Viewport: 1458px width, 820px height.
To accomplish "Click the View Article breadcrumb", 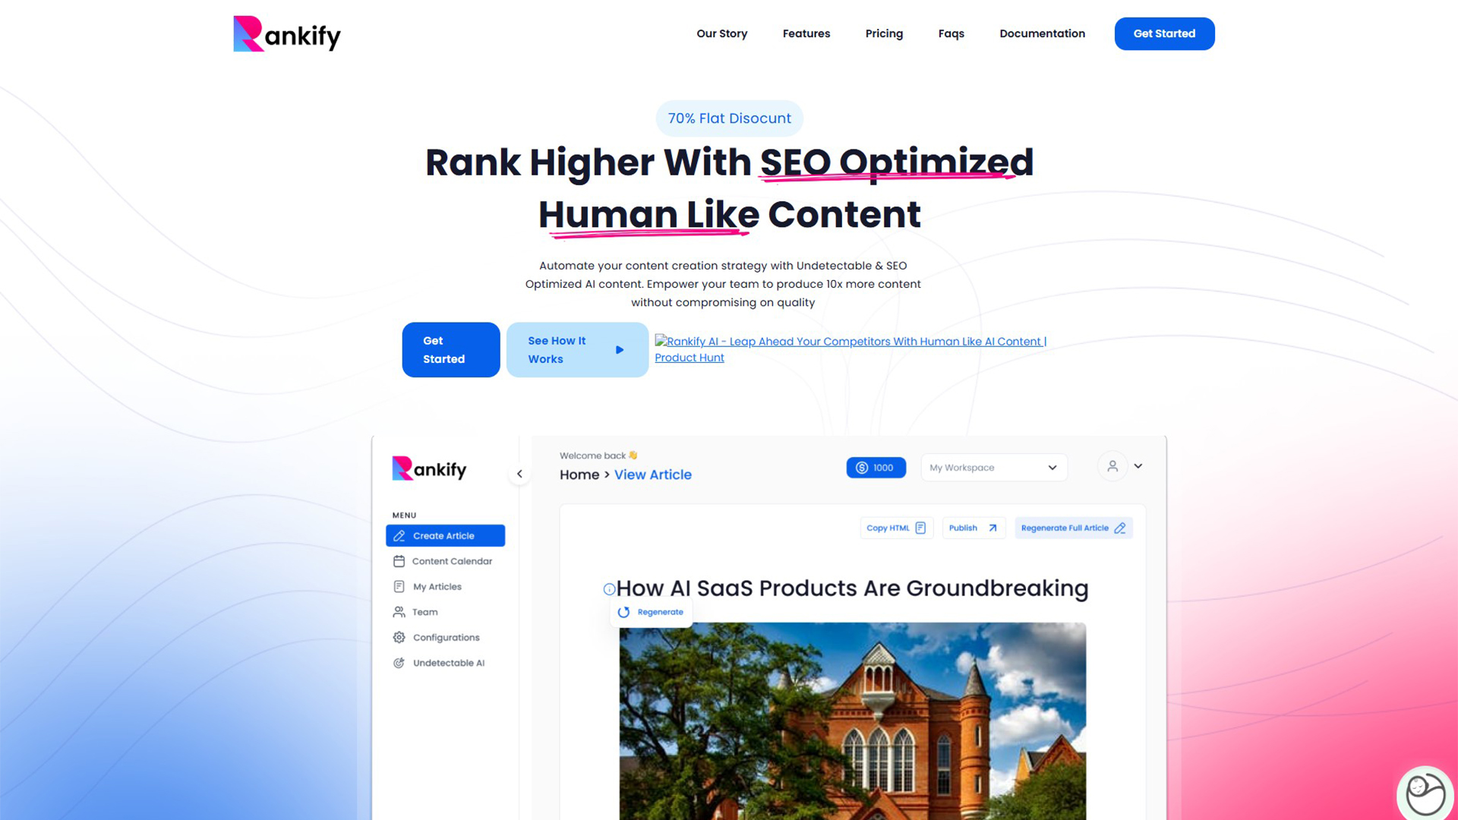I will click(x=652, y=475).
